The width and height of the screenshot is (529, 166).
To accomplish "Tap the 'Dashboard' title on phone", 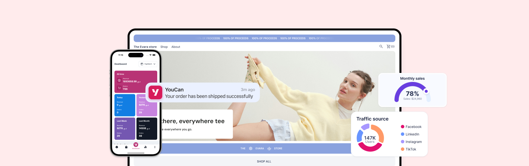I will click(x=120, y=64).
